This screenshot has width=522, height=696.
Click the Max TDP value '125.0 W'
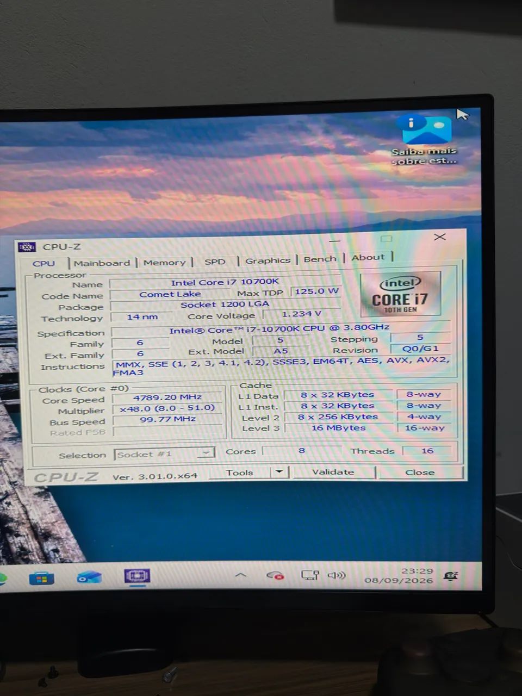[x=316, y=291]
